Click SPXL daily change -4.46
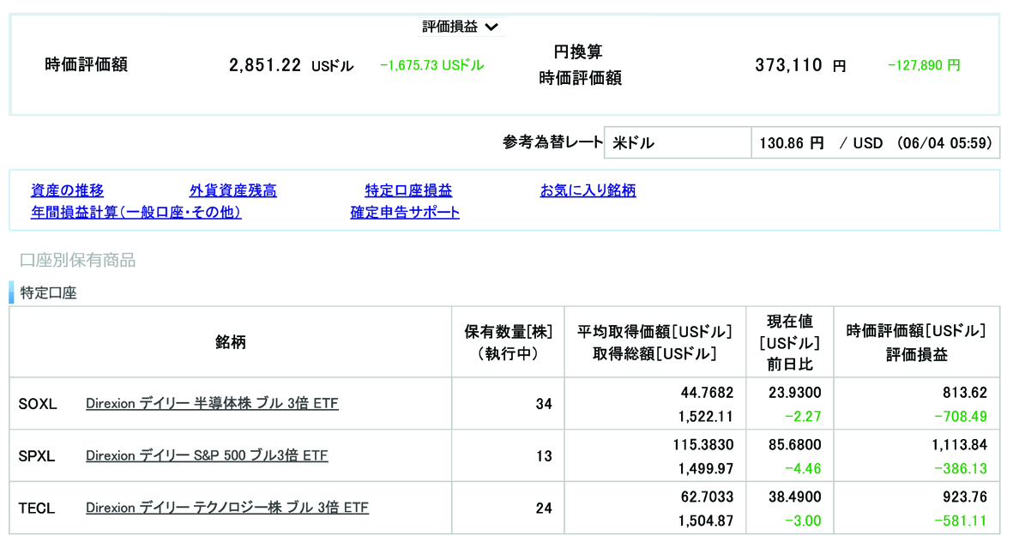 click(803, 469)
